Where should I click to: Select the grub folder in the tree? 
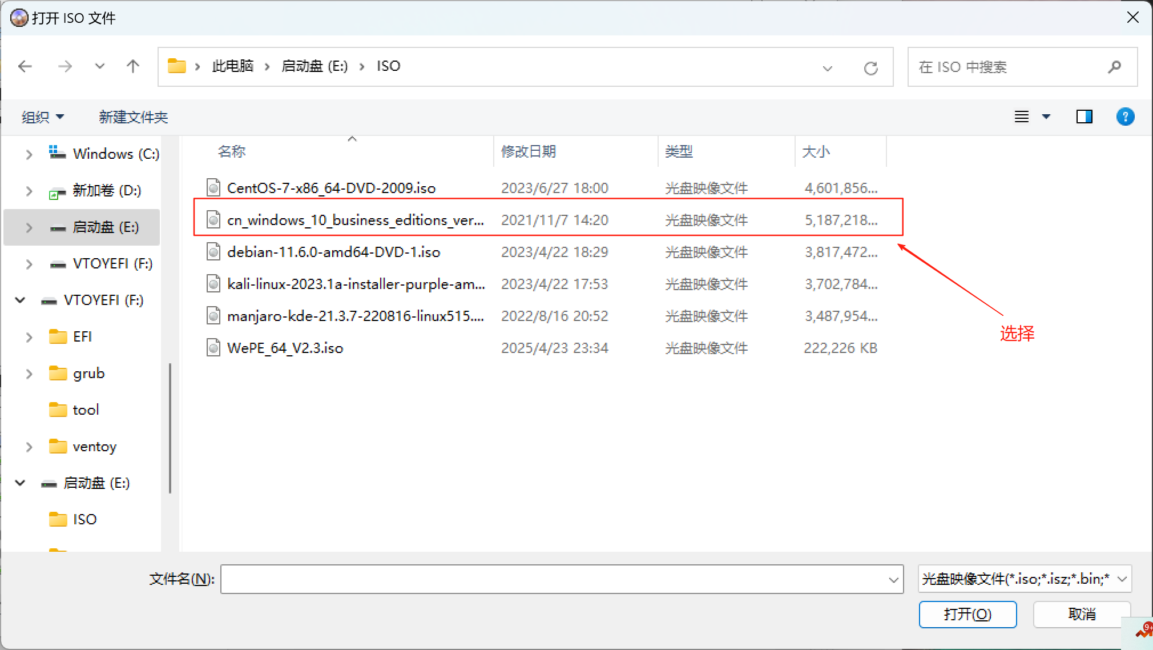coord(88,374)
